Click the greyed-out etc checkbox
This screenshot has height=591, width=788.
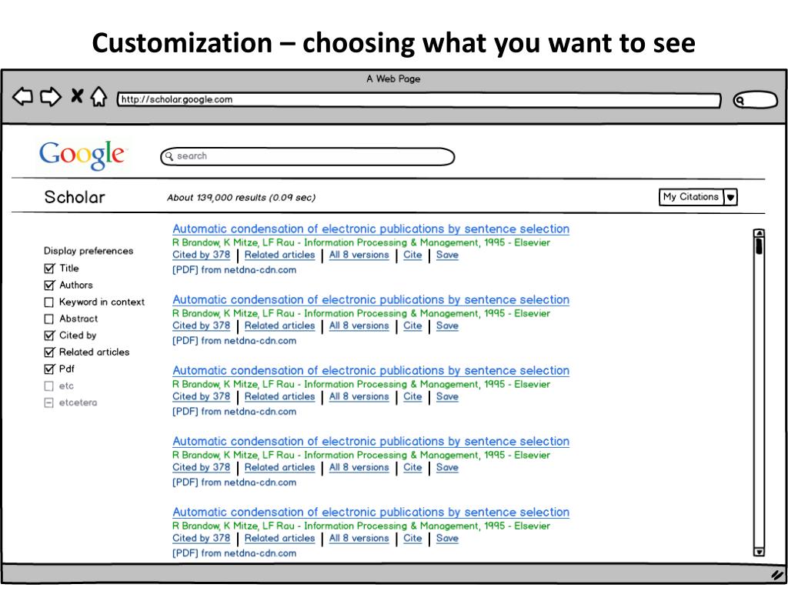48,386
